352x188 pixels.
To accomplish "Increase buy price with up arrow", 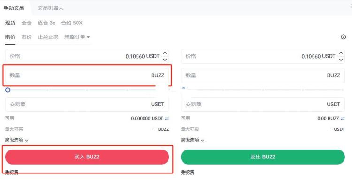I will (165, 53).
